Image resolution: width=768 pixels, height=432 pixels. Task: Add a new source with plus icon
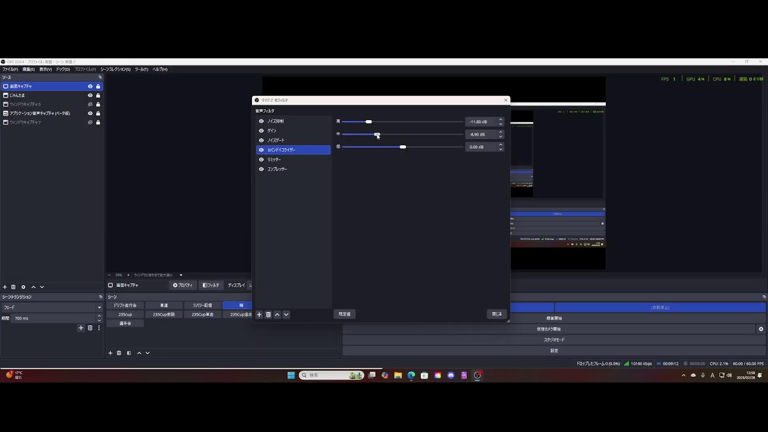pos(5,287)
